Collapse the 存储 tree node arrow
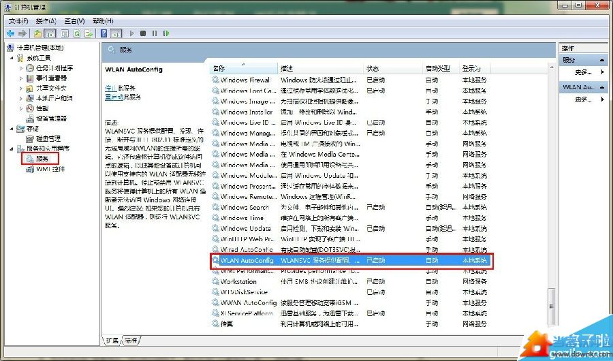 pos(12,129)
